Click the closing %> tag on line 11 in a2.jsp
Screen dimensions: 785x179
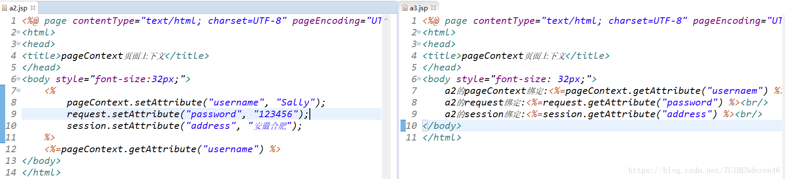pyautogui.click(x=49, y=137)
